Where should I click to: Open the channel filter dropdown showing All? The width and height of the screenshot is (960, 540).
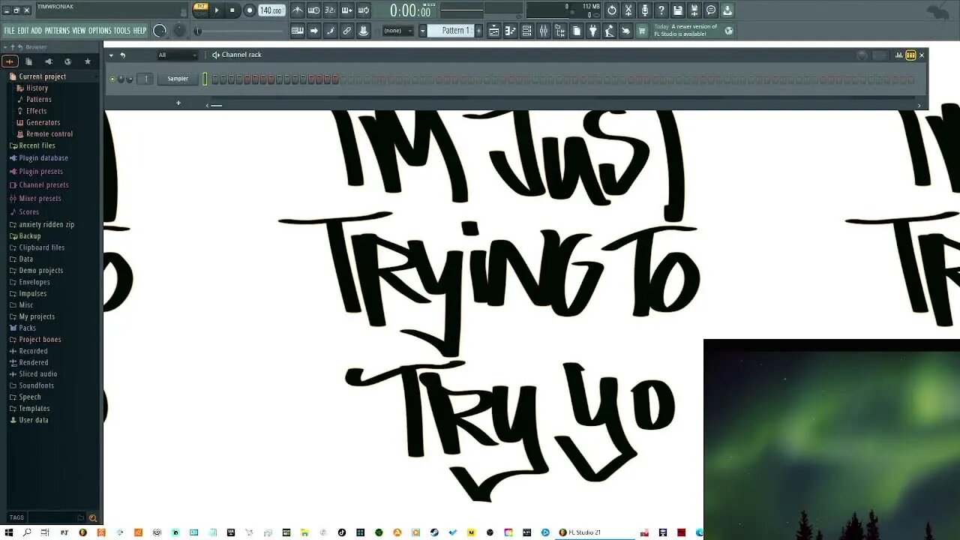pyautogui.click(x=177, y=55)
